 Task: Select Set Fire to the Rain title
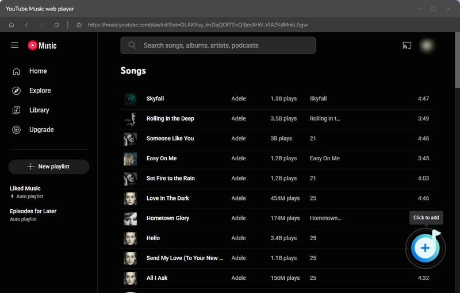click(x=170, y=179)
